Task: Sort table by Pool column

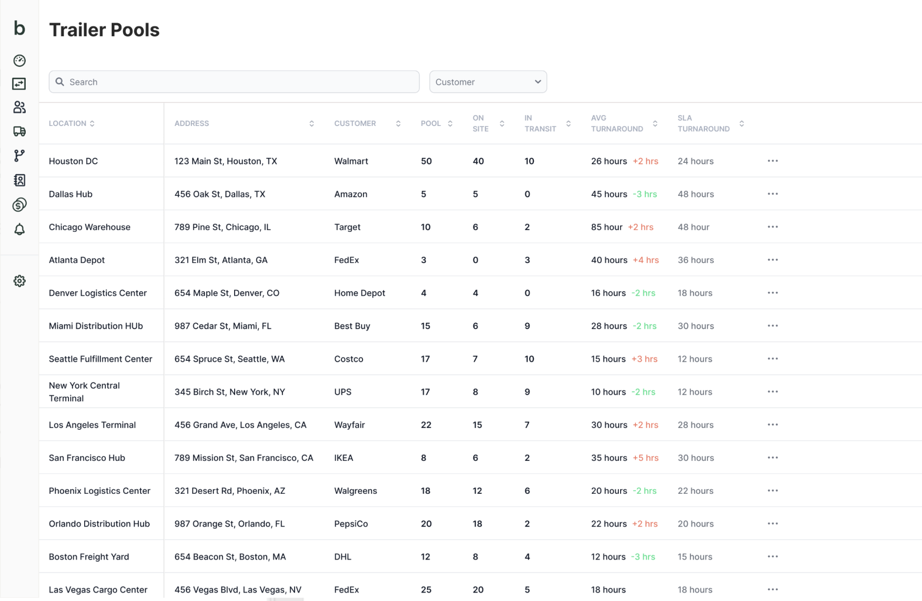Action: (x=450, y=123)
